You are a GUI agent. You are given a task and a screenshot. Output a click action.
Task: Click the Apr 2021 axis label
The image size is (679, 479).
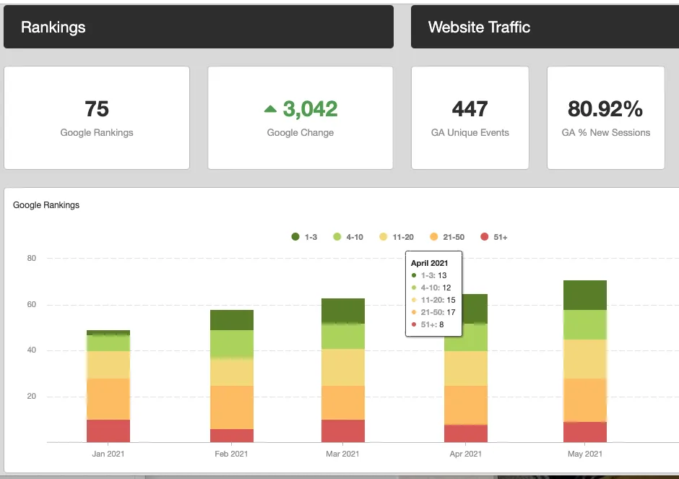click(465, 454)
